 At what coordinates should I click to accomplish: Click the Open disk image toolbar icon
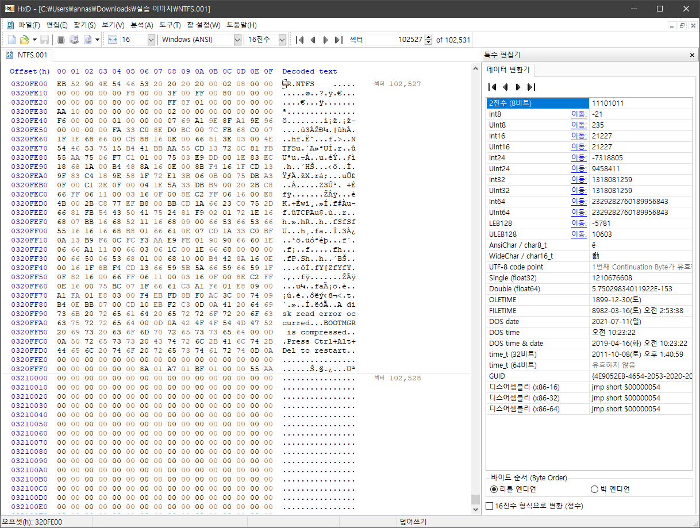(x=88, y=40)
